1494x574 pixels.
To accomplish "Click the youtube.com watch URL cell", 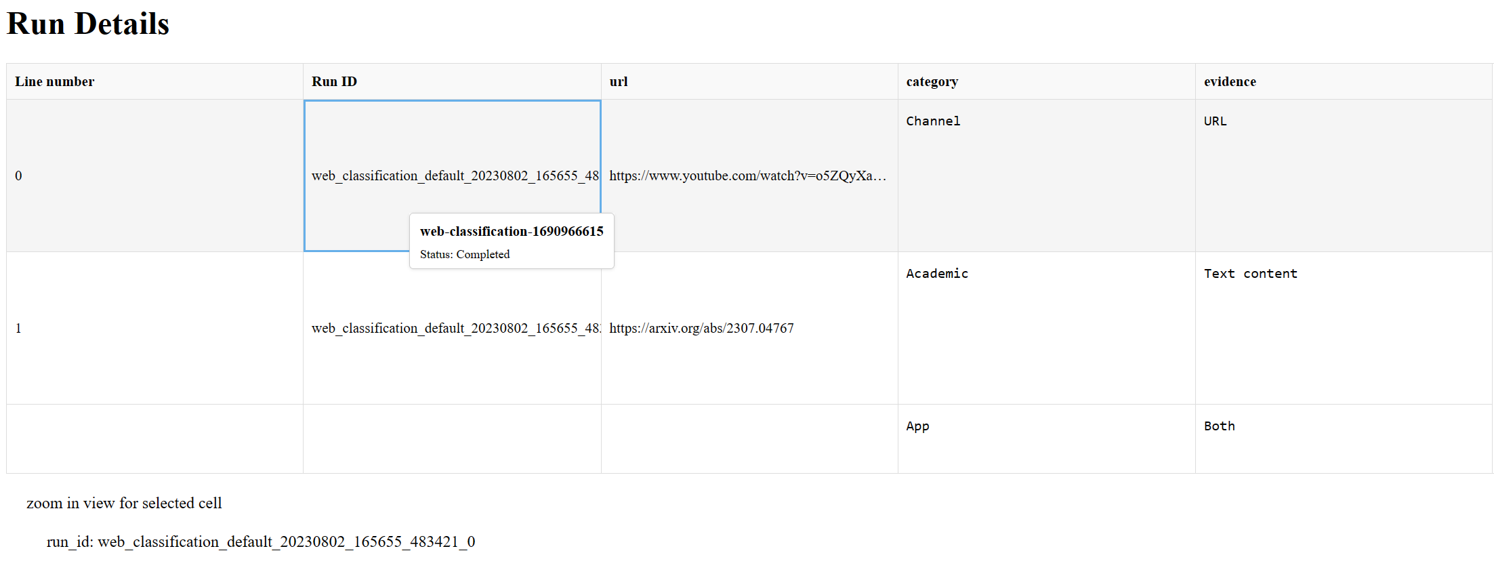I will [x=749, y=176].
